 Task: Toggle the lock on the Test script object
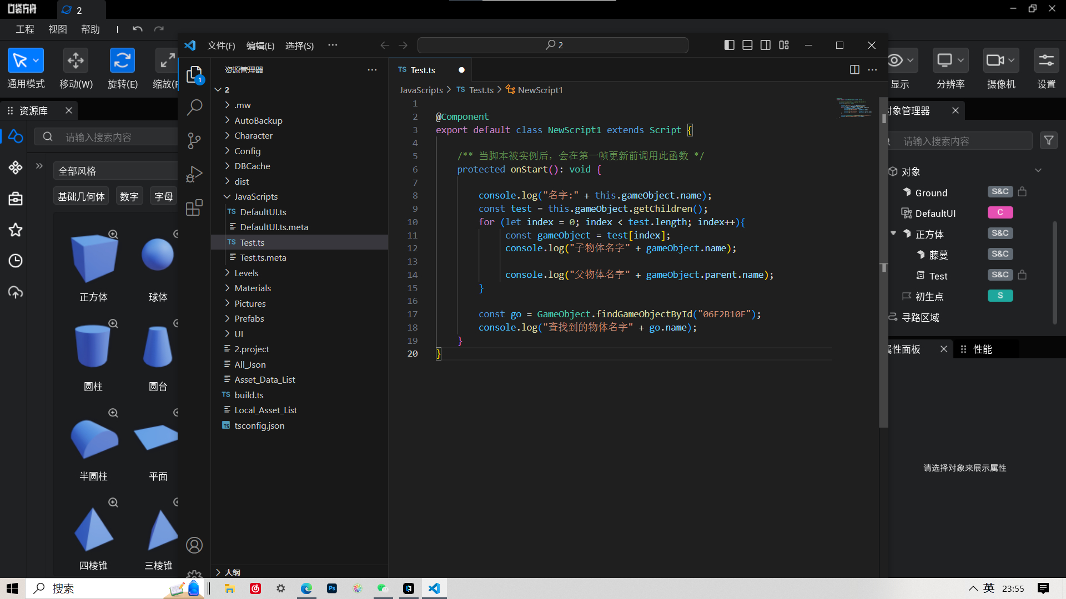[1022, 275]
